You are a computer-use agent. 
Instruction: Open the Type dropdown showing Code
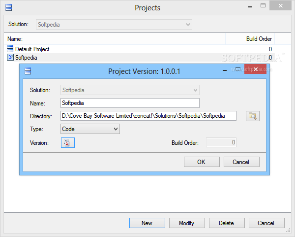pyautogui.click(x=90, y=129)
